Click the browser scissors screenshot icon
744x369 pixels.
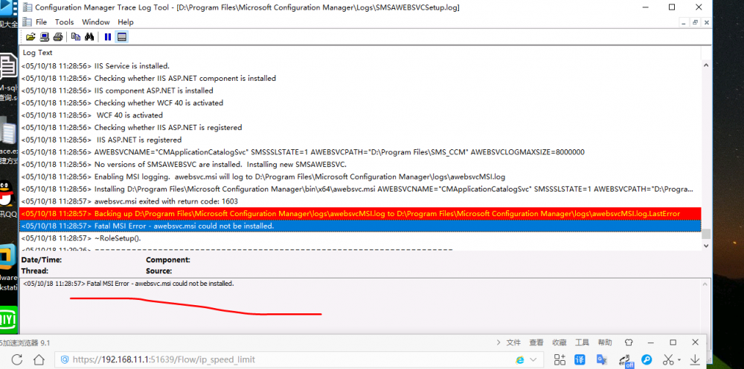tap(669, 359)
